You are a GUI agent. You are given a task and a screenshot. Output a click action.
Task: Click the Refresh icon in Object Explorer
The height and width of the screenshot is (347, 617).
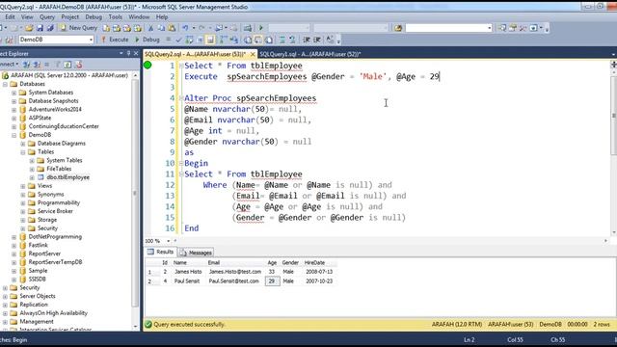67,65
